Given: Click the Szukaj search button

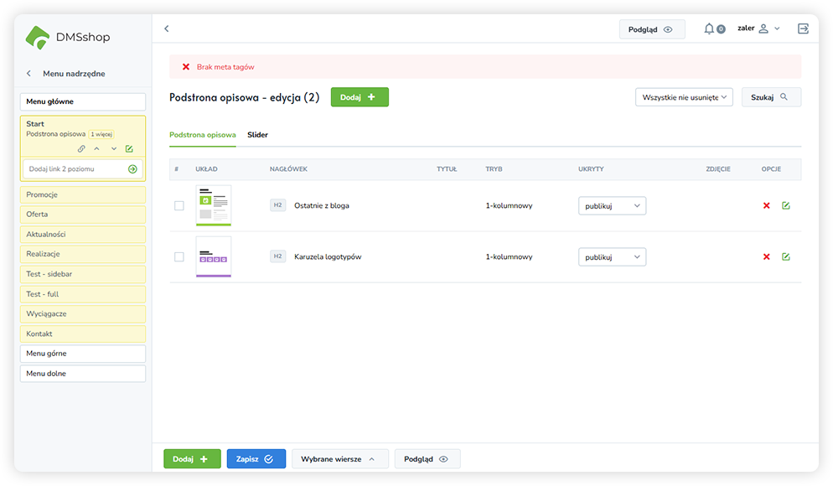Looking at the screenshot, I should click(770, 97).
